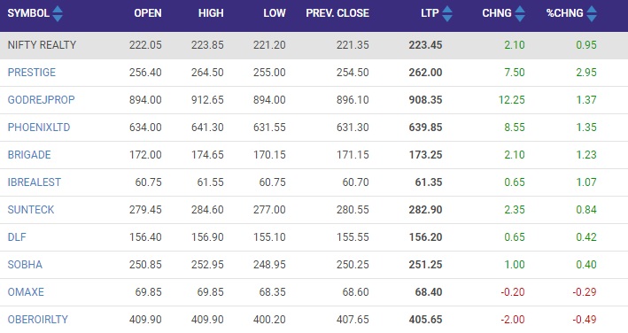
Task: Select the NIFTY REALTY index row
Action: (x=314, y=45)
